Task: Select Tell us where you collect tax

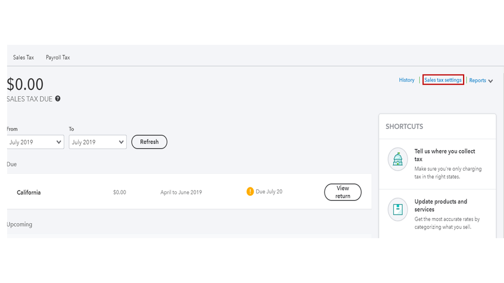Action: coord(444,155)
